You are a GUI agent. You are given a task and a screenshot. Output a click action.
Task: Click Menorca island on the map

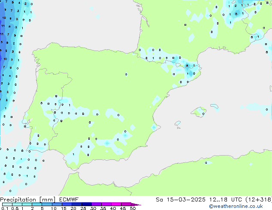pyautogui.click(x=215, y=106)
